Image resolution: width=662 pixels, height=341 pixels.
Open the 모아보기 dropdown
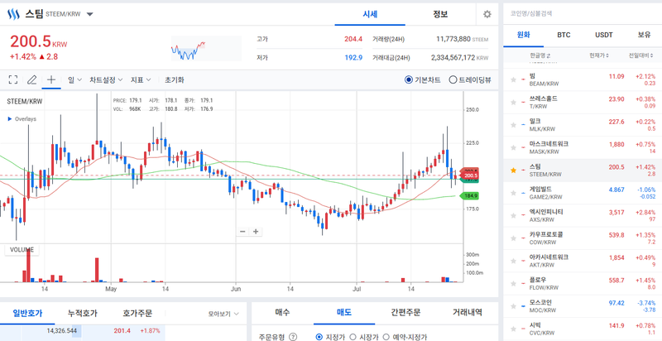[223, 314]
